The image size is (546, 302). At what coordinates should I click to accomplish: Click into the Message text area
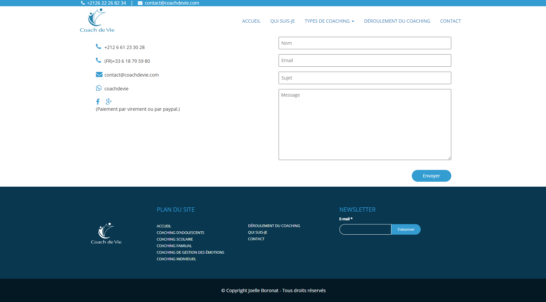click(364, 124)
